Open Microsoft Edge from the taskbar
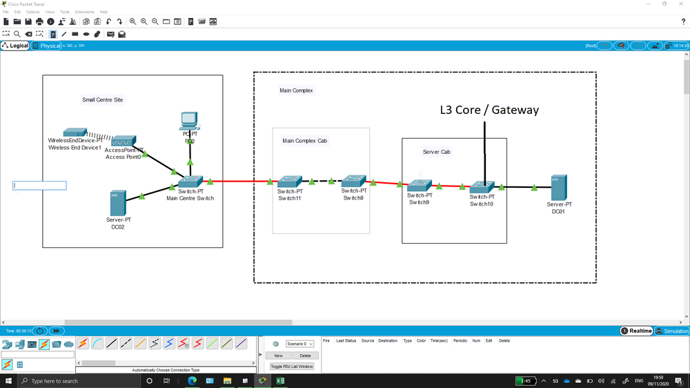The image size is (690, 388). (193, 381)
